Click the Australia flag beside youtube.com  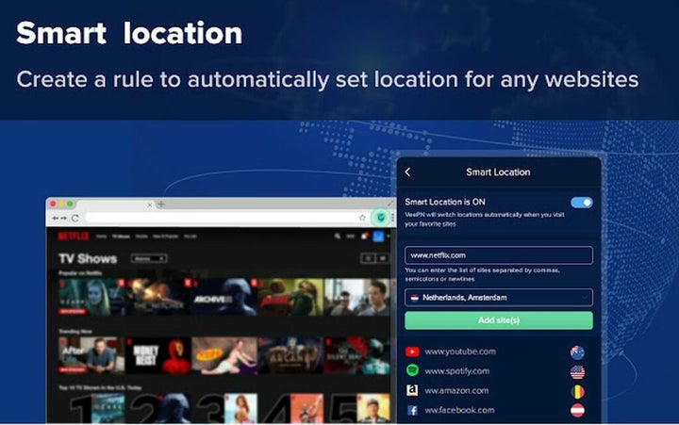pyautogui.click(x=577, y=351)
